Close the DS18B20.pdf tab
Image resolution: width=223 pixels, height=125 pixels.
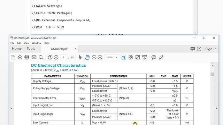tap(76, 49)
